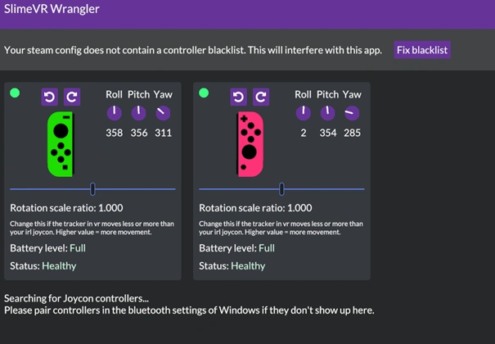Click pink joycon Pitch dial

pos(327,112)
